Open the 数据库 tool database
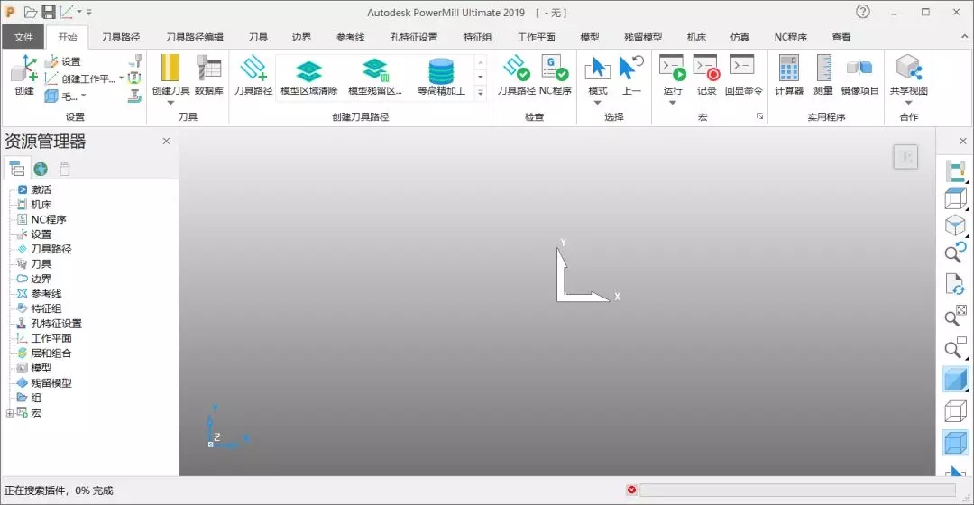 click(208, 68)
